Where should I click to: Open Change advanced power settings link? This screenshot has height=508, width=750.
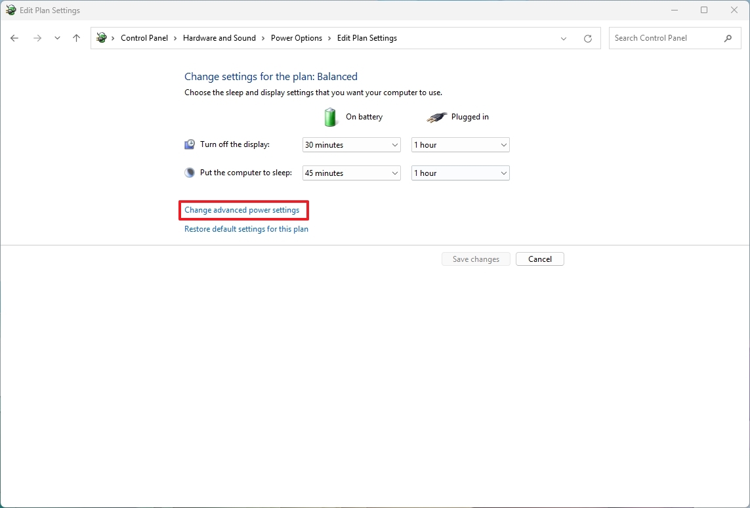(242, 210)
